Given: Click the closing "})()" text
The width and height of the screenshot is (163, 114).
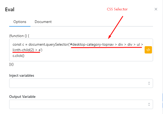Looking at the screenshot, I should click(x=12, y=65).
